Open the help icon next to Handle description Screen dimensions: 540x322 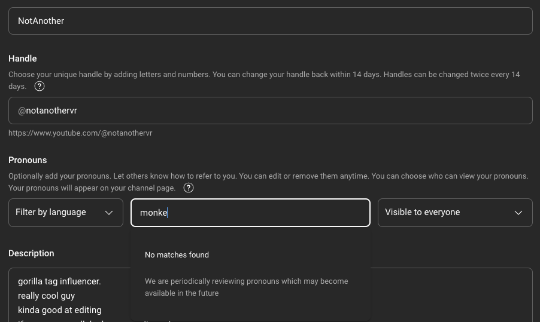click(x=40, y=86)
